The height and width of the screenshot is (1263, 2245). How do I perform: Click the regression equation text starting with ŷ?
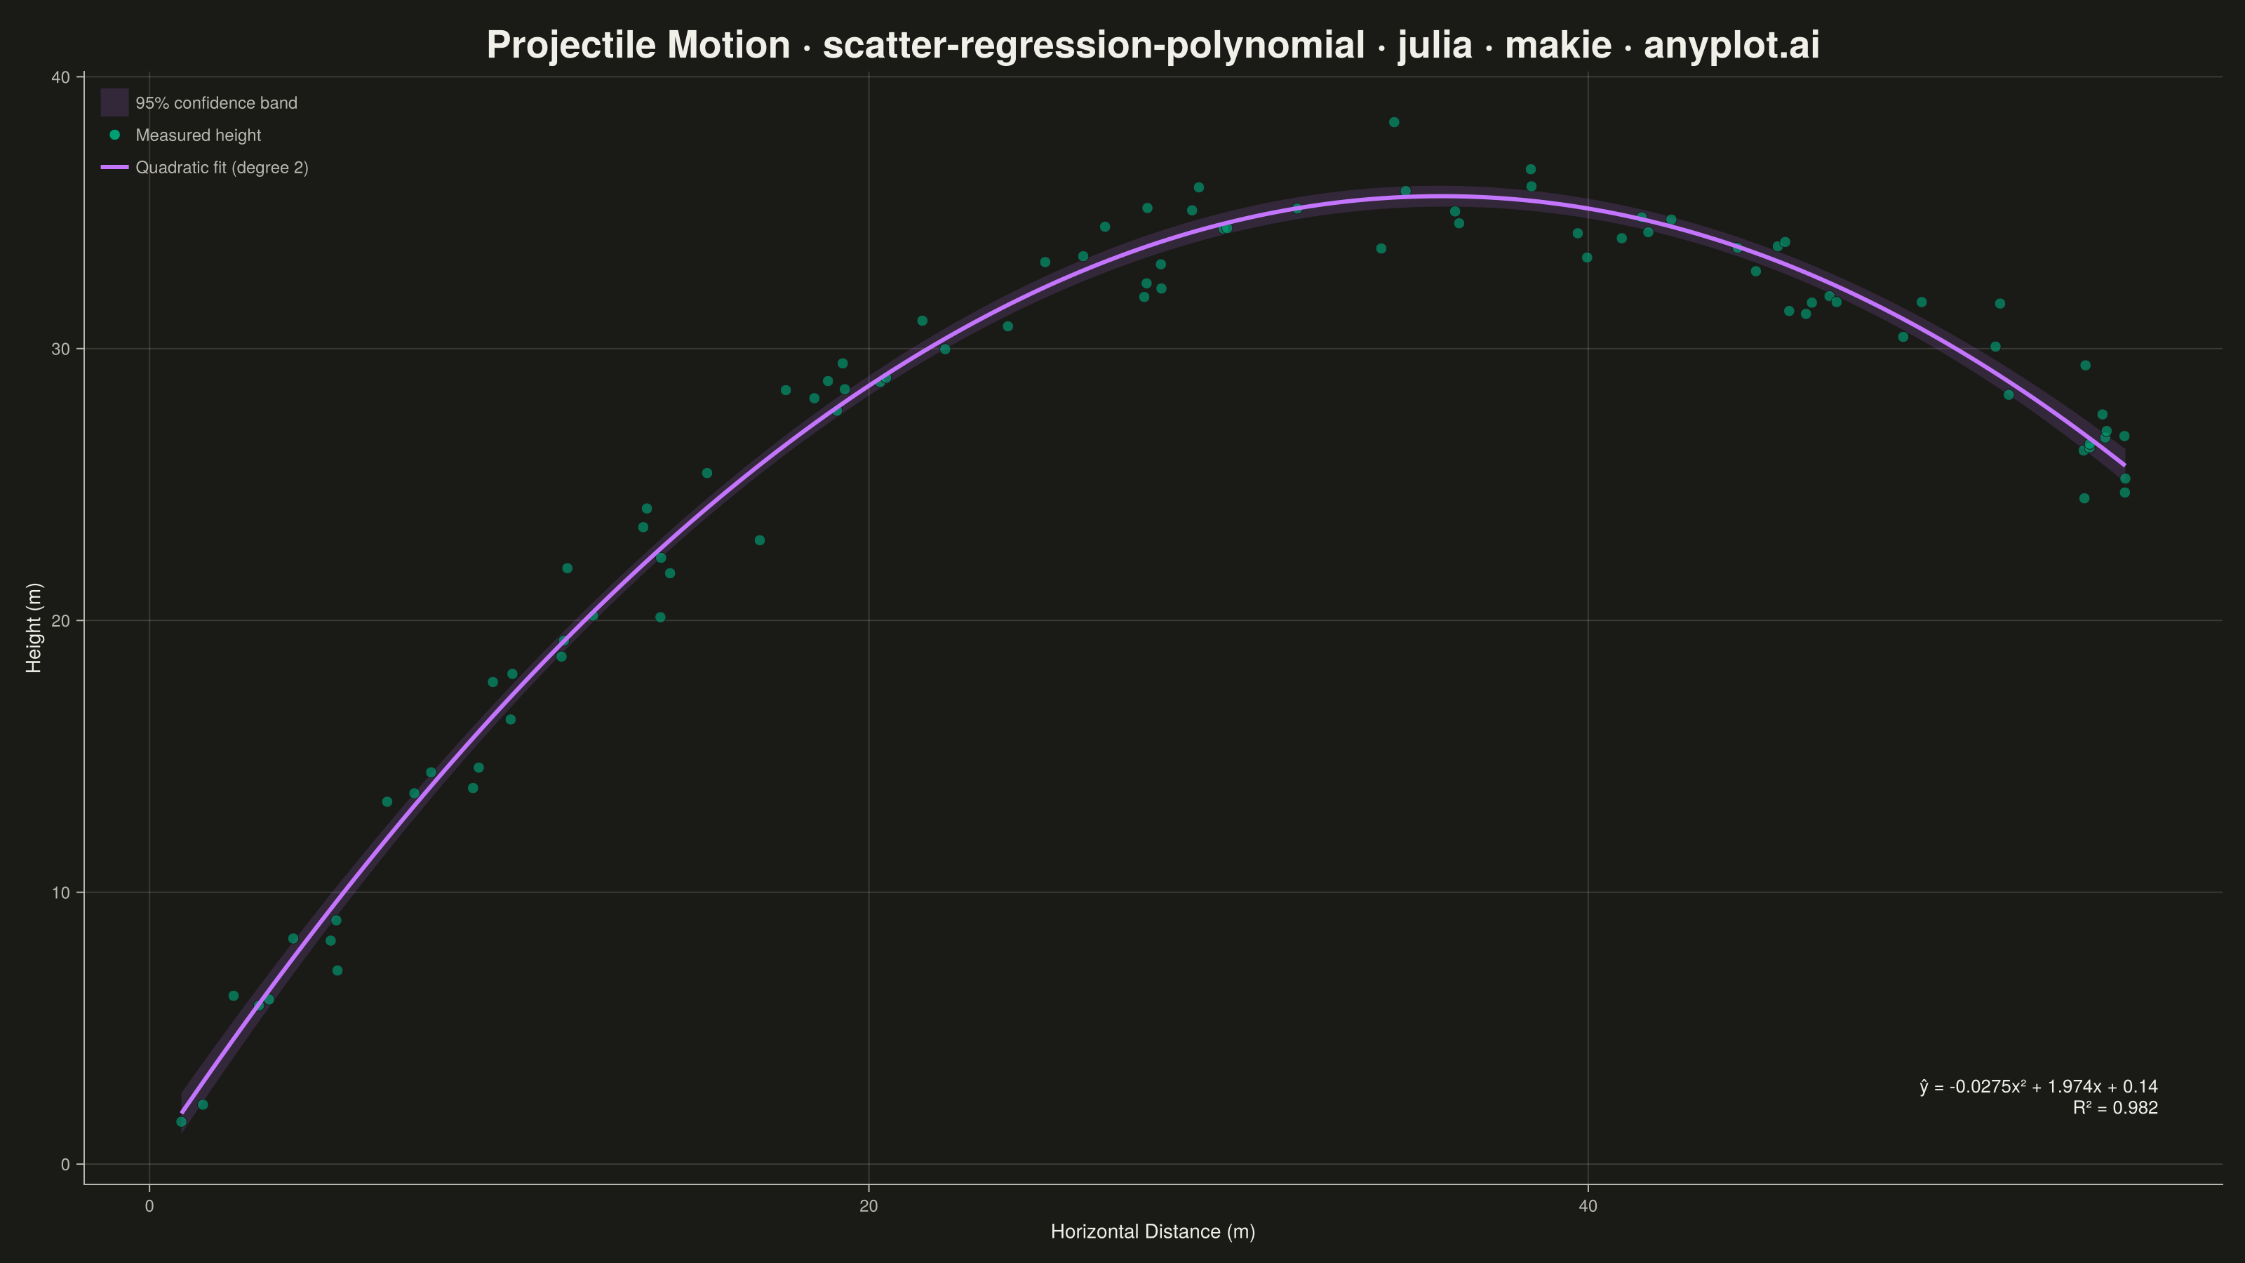pyautogui.click(x=2039, y=1087)
